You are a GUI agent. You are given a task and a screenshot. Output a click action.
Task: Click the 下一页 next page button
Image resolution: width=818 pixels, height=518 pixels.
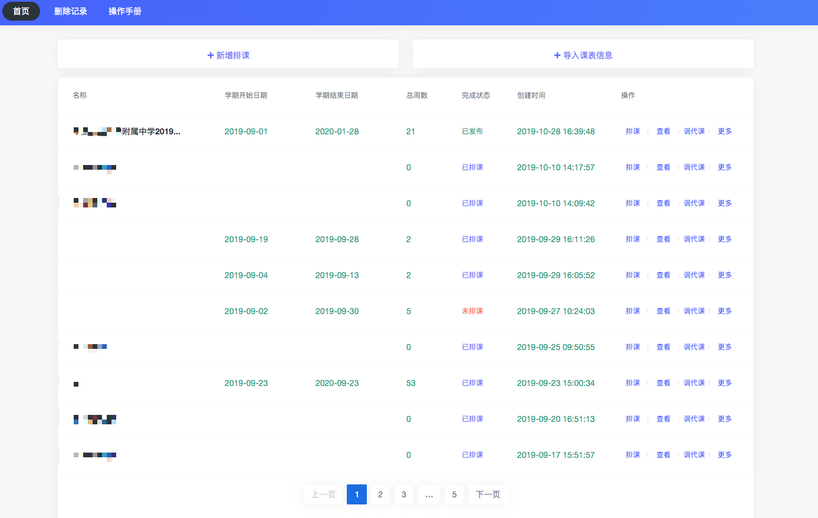point(488,494)
